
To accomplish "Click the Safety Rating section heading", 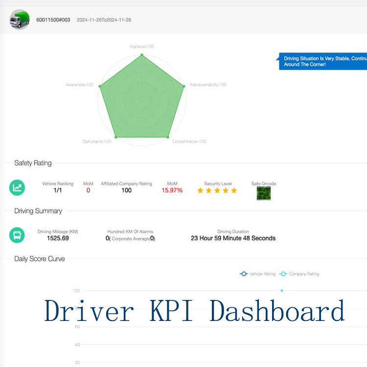I will coord(33,163).
